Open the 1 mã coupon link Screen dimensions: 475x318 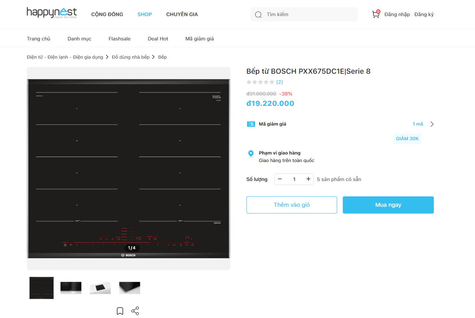[x=418, y=124]
